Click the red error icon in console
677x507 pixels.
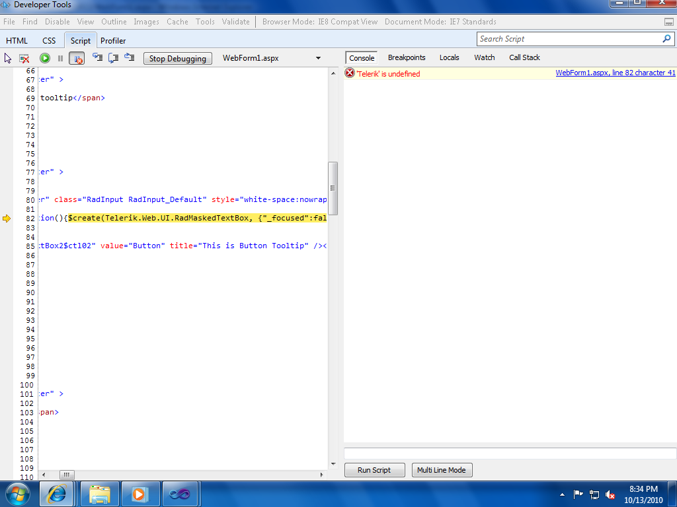350,73
